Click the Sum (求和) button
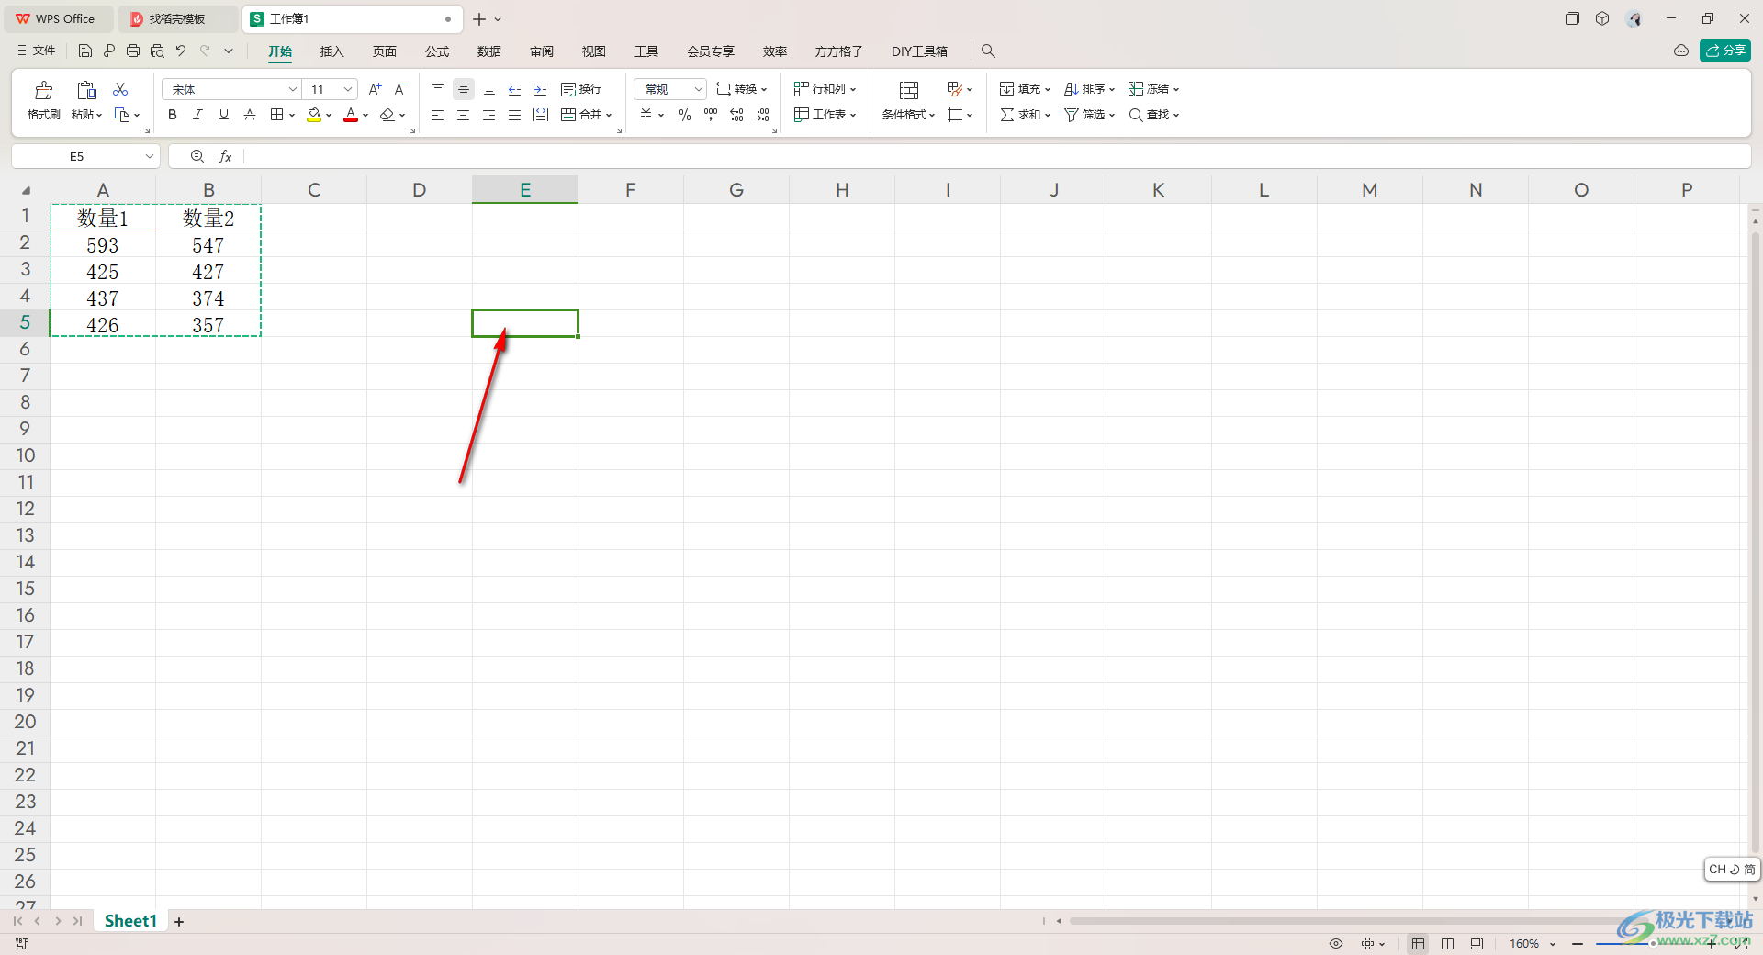This screenshot has height=955, width=1763. pyautogui.click(x=1025, y=115)
